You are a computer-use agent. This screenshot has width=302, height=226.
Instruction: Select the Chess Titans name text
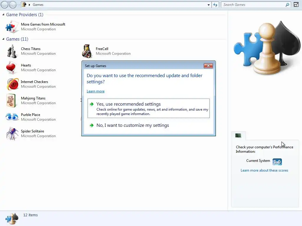coord(31,49)
